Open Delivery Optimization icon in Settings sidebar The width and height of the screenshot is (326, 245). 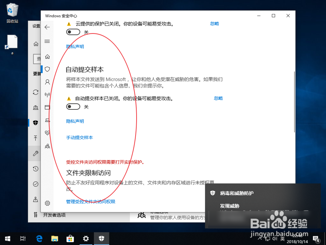[x=36, y=107]
